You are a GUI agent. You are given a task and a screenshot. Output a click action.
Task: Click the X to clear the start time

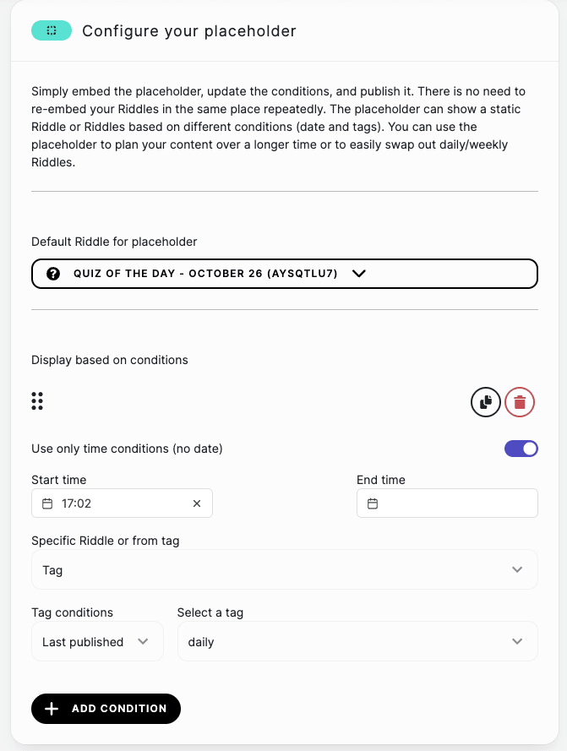click(197, 503)
